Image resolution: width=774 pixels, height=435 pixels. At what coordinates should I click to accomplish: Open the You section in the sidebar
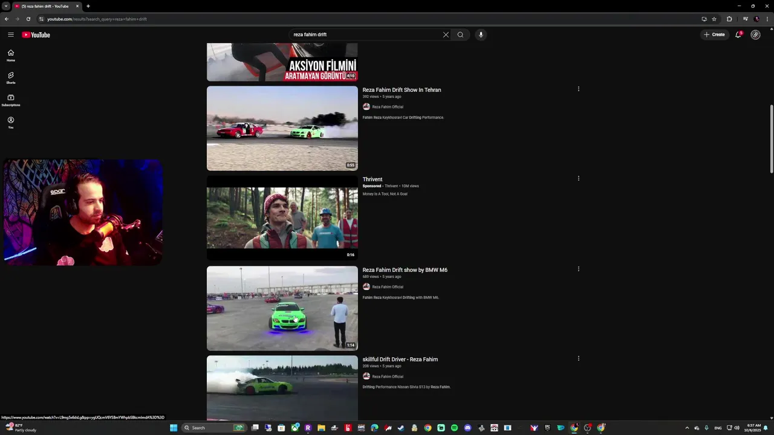coord(11,123)
